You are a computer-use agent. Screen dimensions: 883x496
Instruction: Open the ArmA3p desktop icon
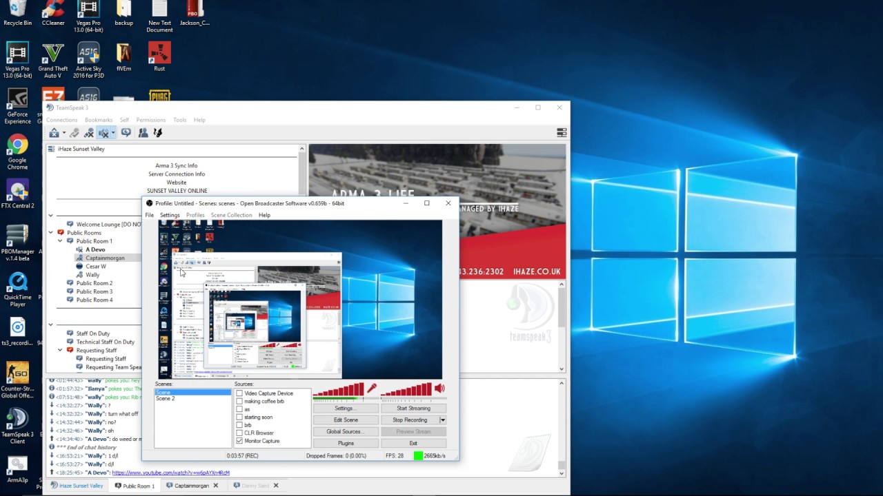click(x=17, y=469)
